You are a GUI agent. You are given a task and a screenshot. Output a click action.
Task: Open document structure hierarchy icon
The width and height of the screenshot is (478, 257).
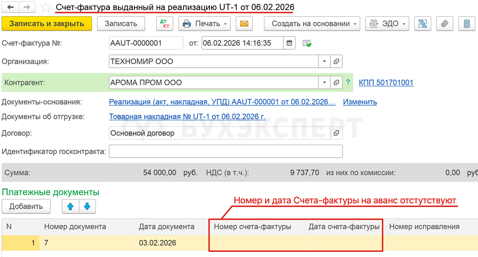pyautogui.click(x=422, y=24)
